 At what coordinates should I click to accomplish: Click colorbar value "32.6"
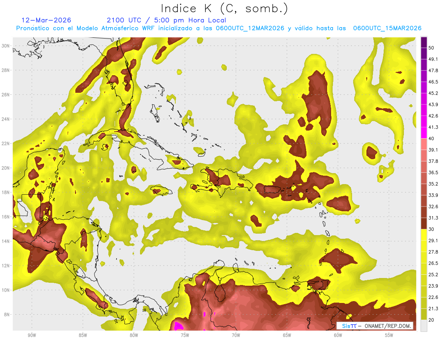pos(433,206)
